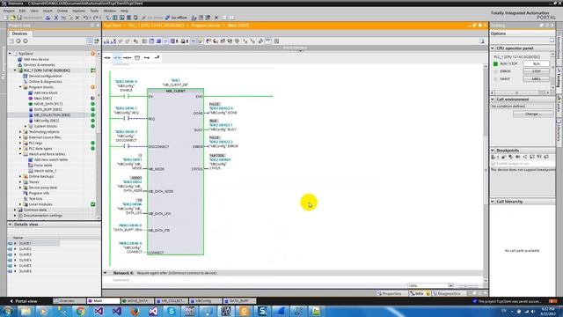Switch to the MOVE_DATA editor tab
The image size is (563, 317).
(137, 301)
